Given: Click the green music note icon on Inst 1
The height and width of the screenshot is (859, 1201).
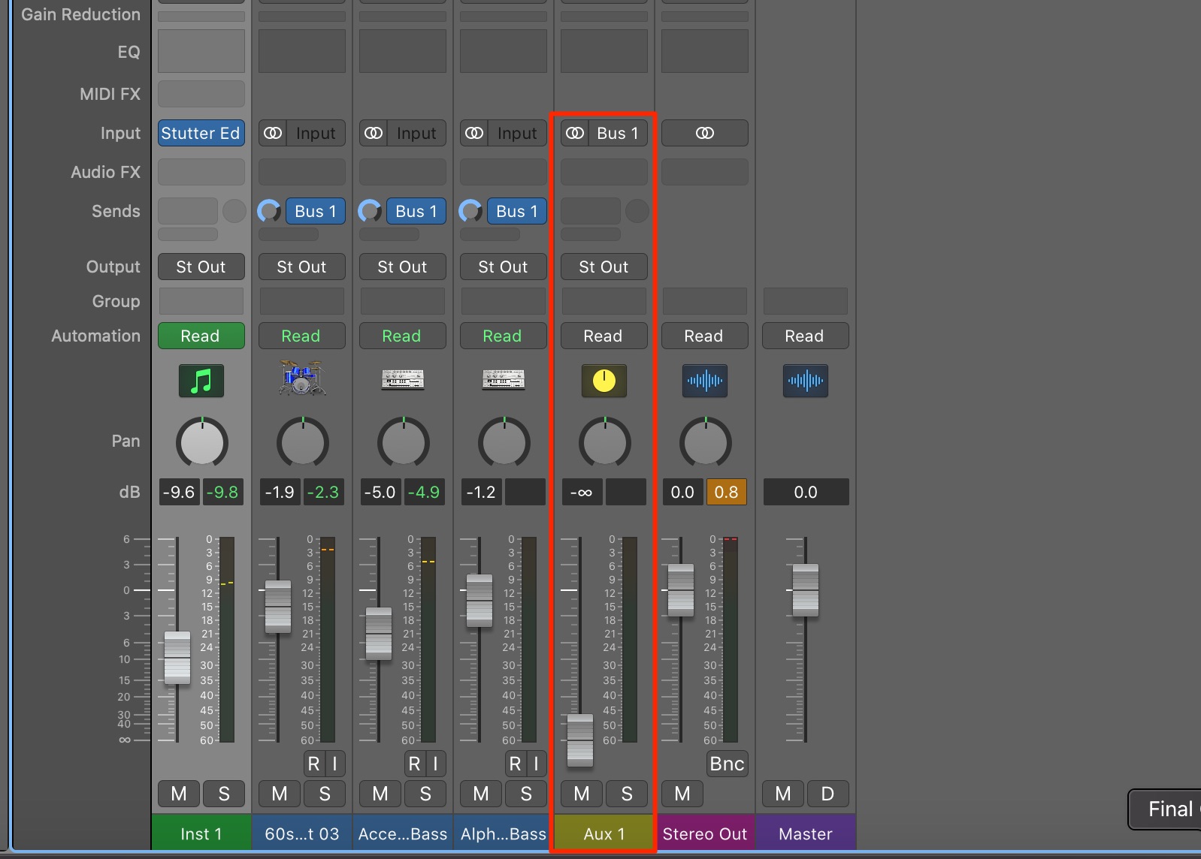Looking at the screenshot, I should coord(201,381).
